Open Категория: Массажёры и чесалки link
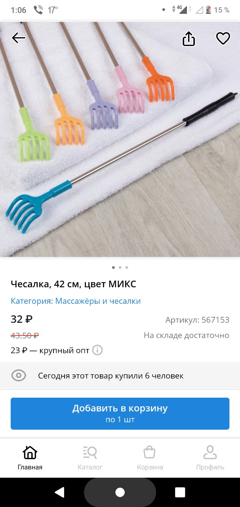240x507 pixels. click(x=76, y=301)
